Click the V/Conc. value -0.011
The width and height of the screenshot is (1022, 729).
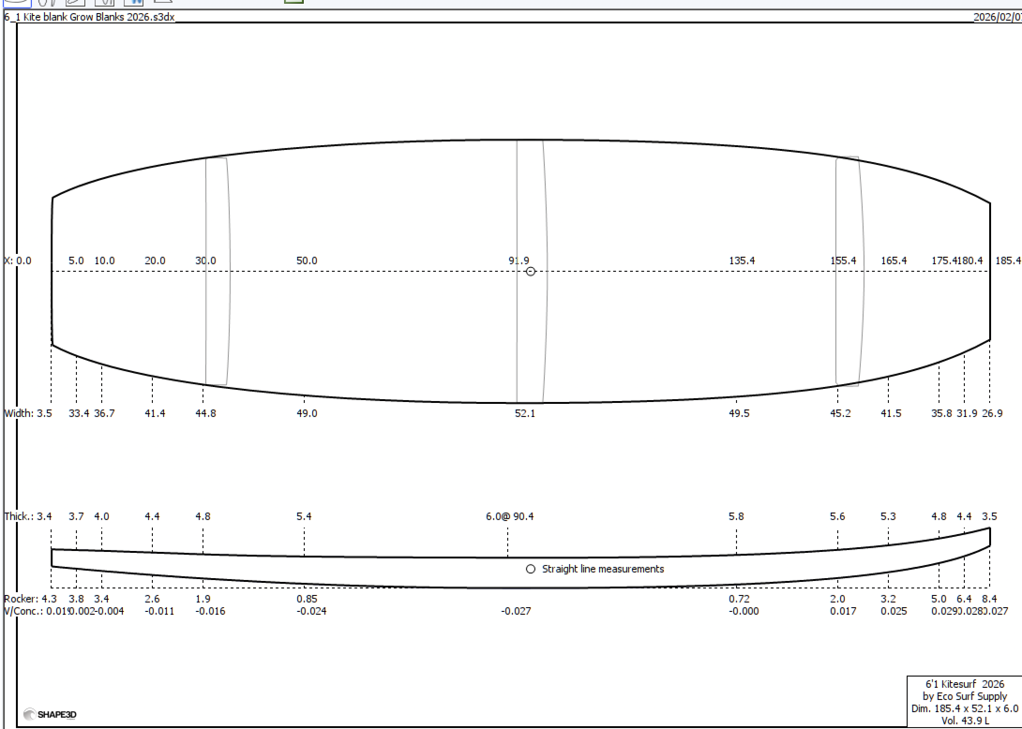tap(159, 611)
